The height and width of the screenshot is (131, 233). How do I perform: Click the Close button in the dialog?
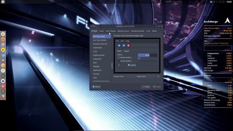pyautogui.click(x=146, y=87)
